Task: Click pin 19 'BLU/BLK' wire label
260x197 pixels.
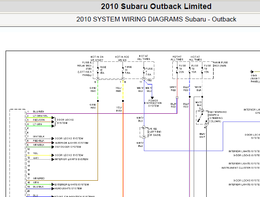Action: click(38, 187)
